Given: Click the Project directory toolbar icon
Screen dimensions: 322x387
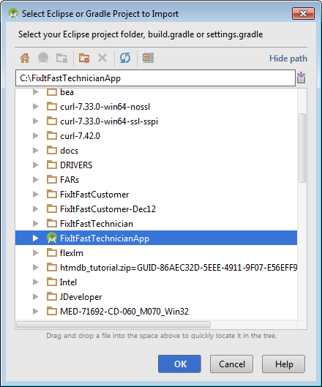Looking at the screenshot, I should 43,59.
